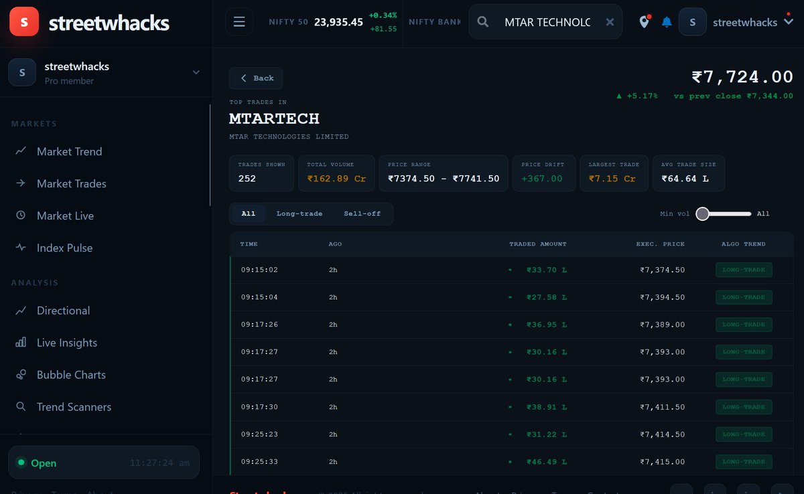Click the Trend Scanners magnifier icon
The width and height of the screenshot is (804, 494).
(21, 407)
